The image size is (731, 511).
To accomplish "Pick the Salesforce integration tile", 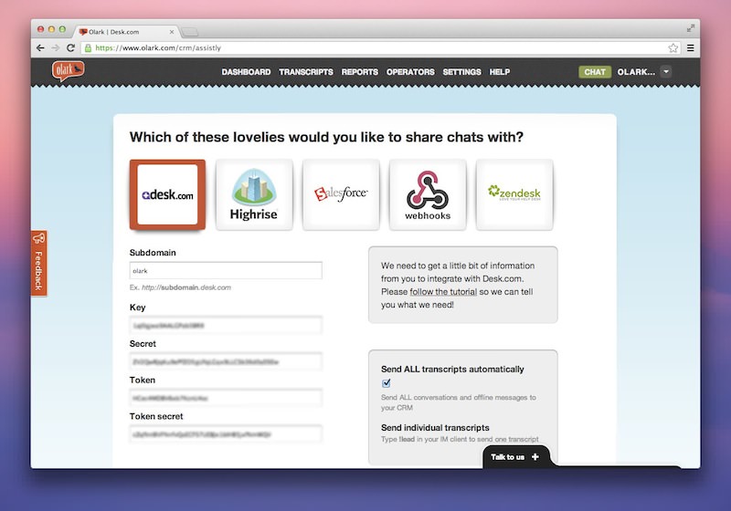I will tap(341, 194).
